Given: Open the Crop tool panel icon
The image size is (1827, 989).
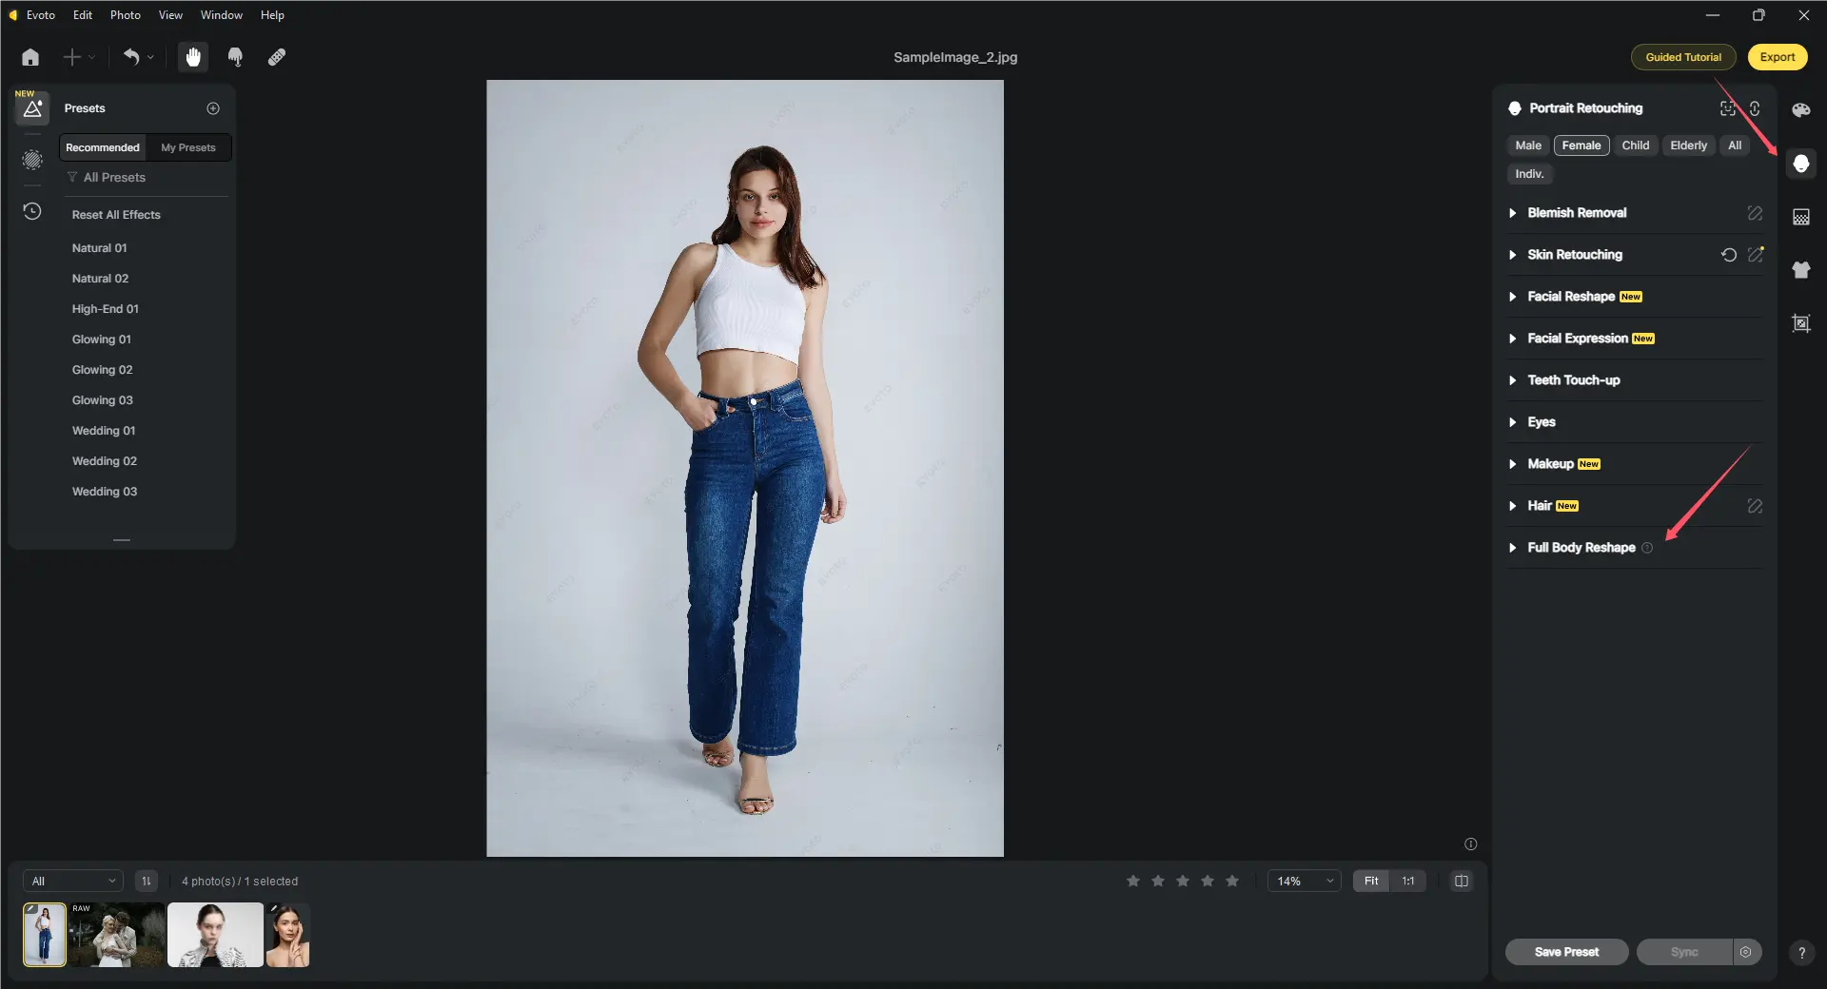Looking at the screenshot, I should click(1800, 323).
